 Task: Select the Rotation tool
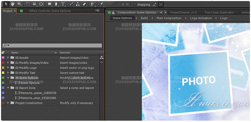28,4
